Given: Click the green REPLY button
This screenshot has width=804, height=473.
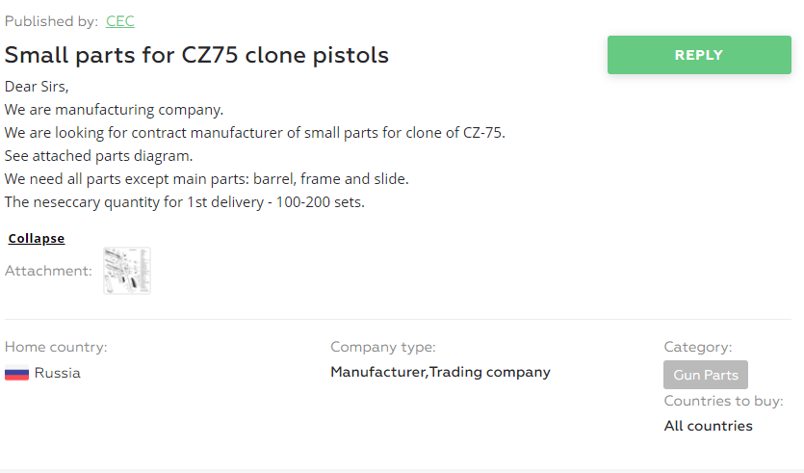Looking at the screenshot, I should coord(699,55).
